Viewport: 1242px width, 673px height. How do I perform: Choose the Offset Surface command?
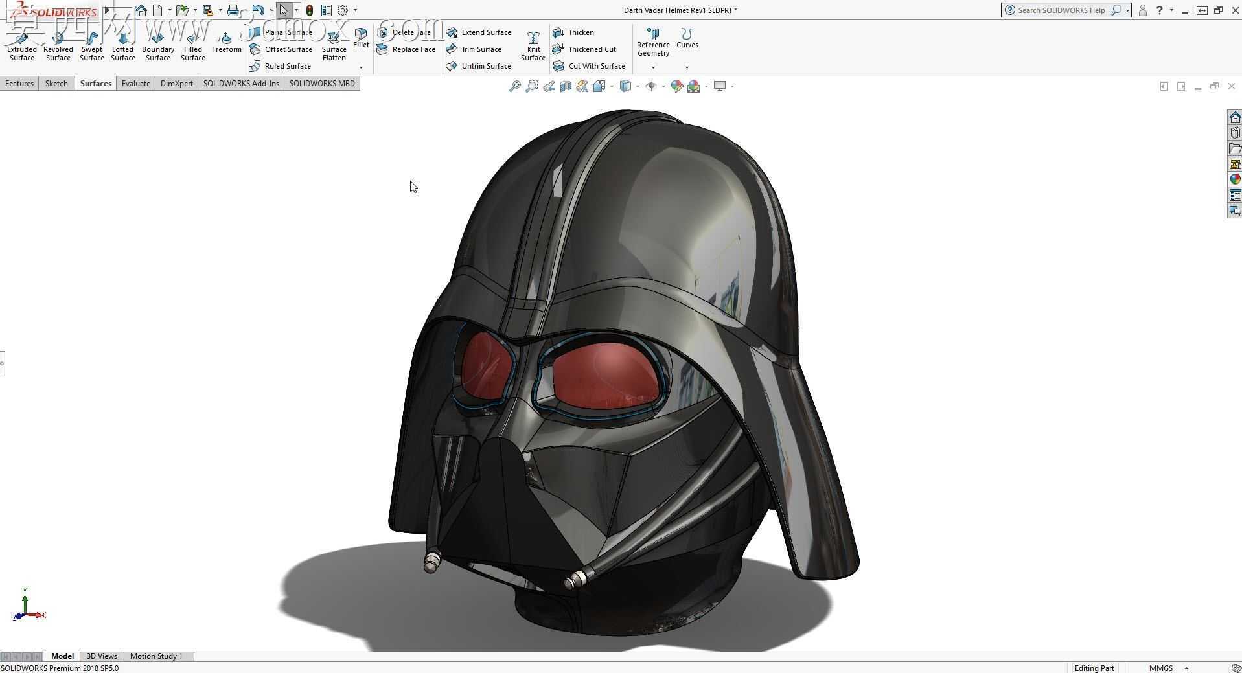[x=281, y=49]
